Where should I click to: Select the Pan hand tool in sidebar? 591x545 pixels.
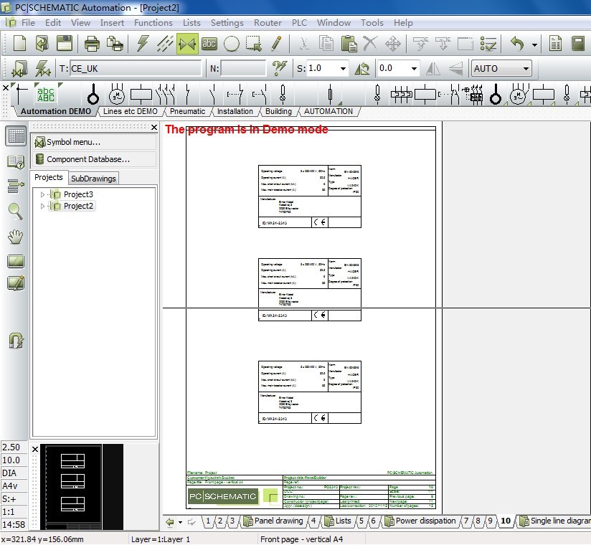coord(15,236)
